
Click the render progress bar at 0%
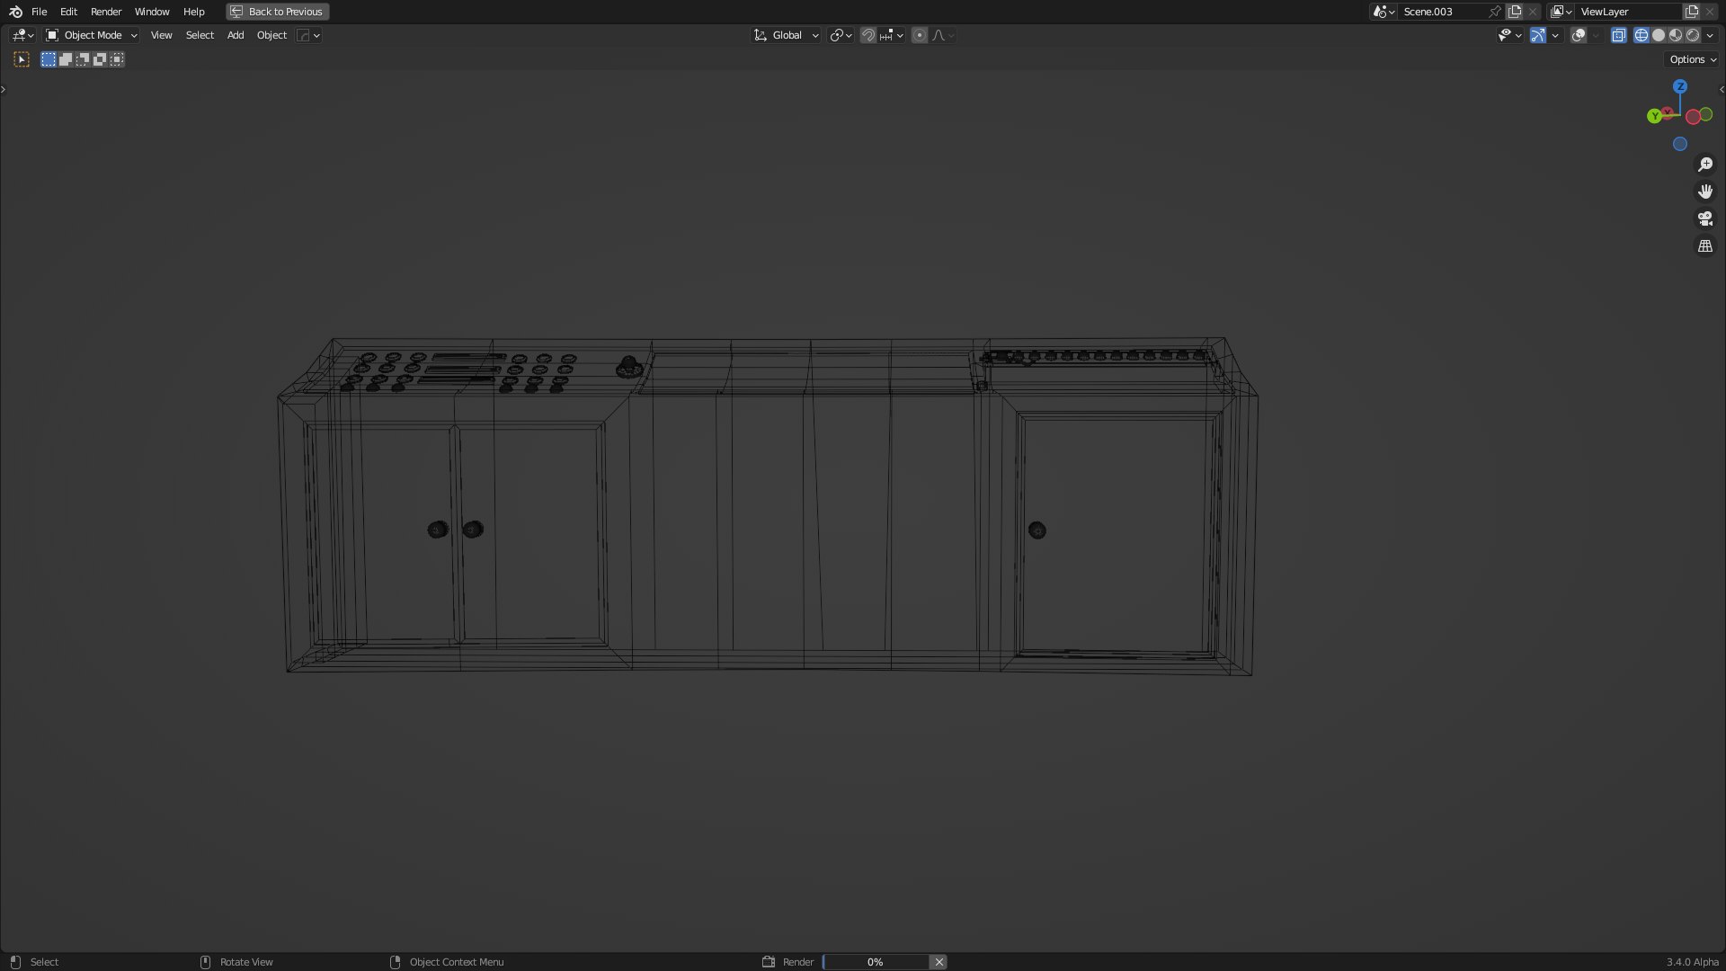[875, 962]
